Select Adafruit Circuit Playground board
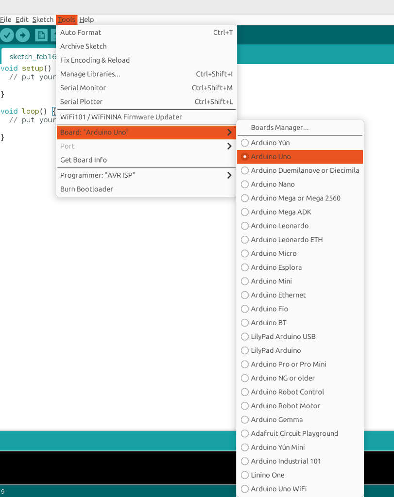 [x=300, y=433]
